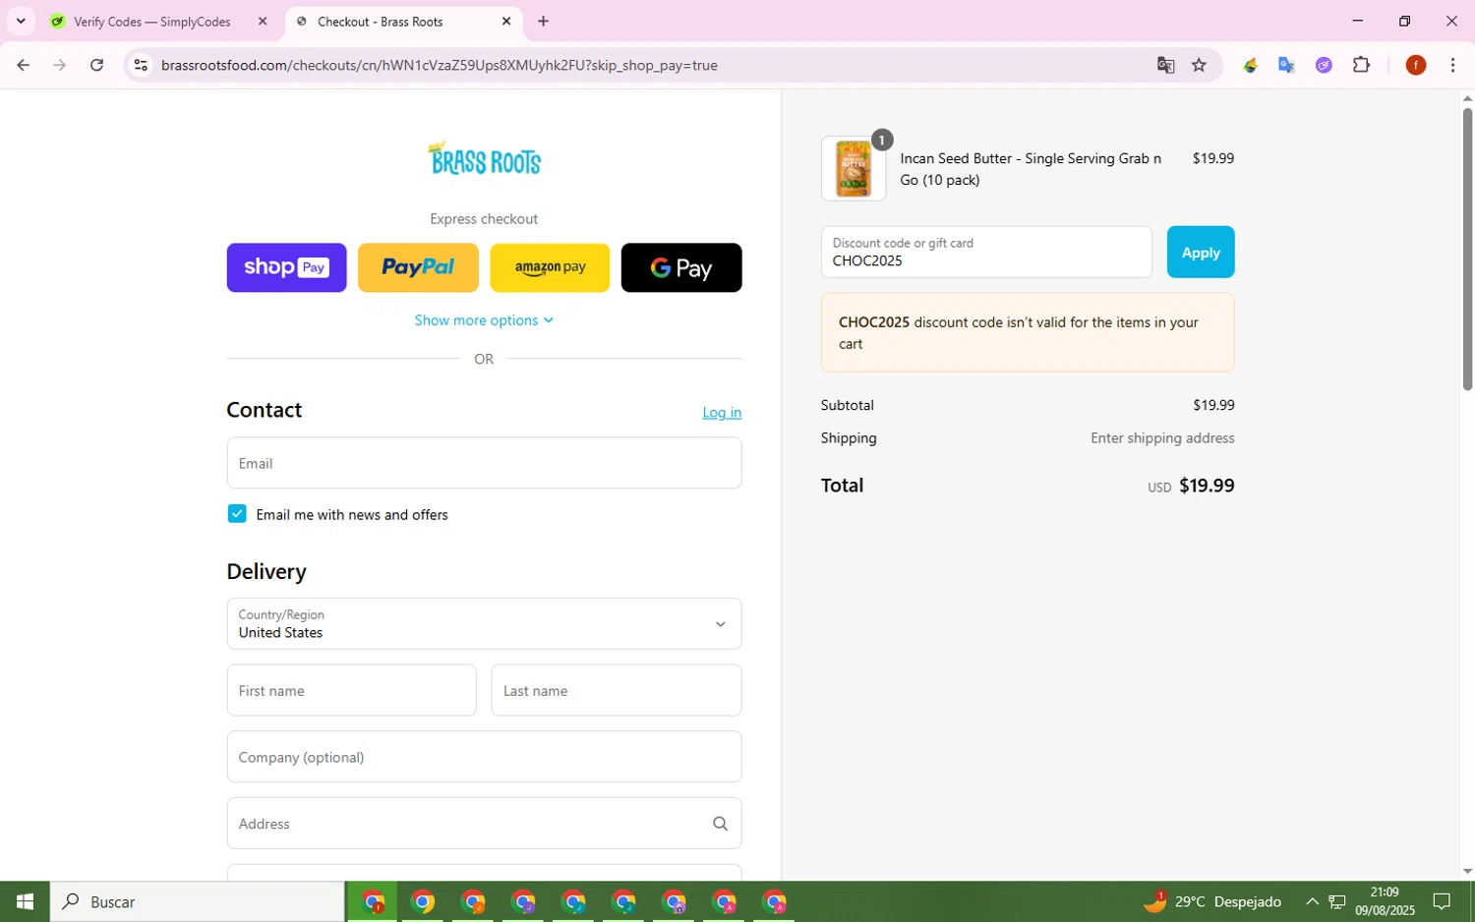Click the Discount code or gift card field
The width and height of the screenshot is (1475, 922).
coord(986,253)
